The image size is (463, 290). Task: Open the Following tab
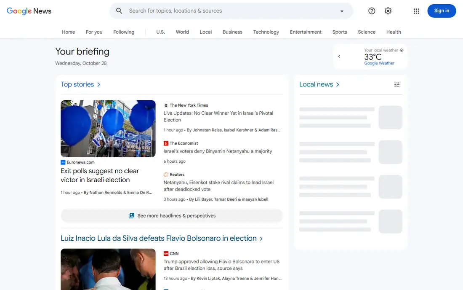pos(123,32)
